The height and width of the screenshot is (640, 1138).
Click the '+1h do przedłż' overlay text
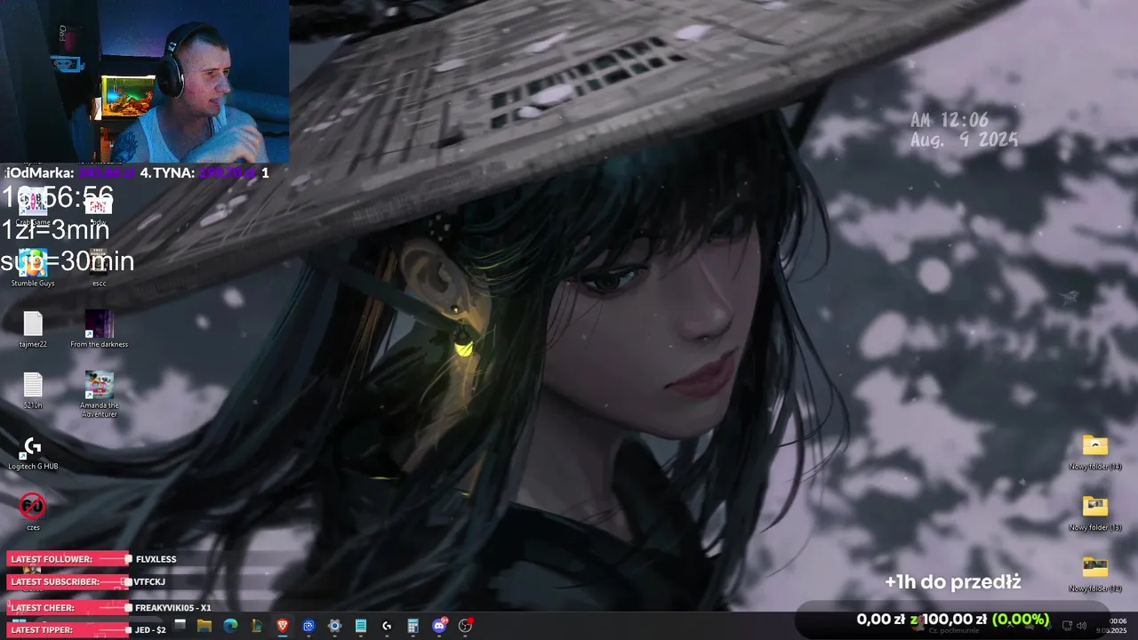(952, 582)
